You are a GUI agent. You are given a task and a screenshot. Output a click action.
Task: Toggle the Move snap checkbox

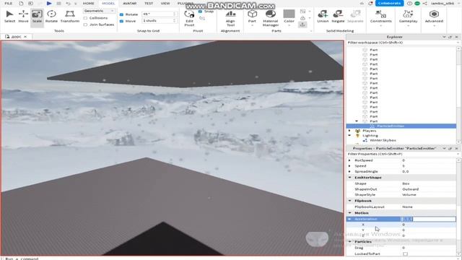pyautogui.click(x=121, y=21)
